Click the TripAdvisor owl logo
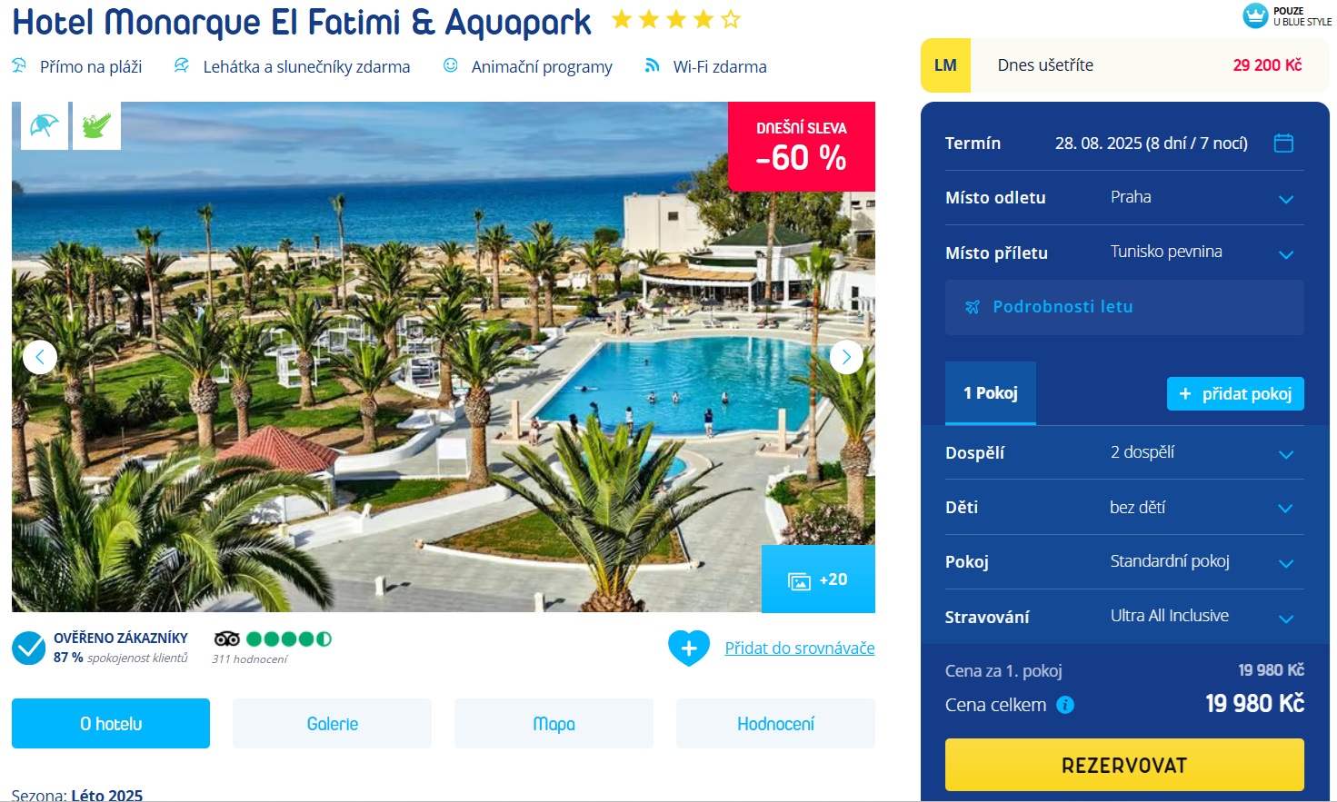This screenshot has width=1337, height=802. click(227, 639)
